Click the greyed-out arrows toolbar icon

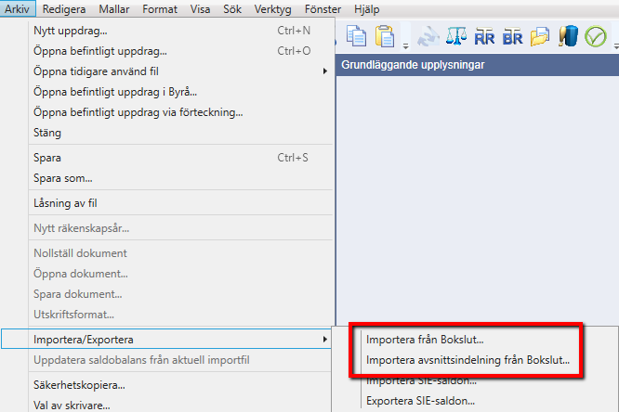[428, 36]
